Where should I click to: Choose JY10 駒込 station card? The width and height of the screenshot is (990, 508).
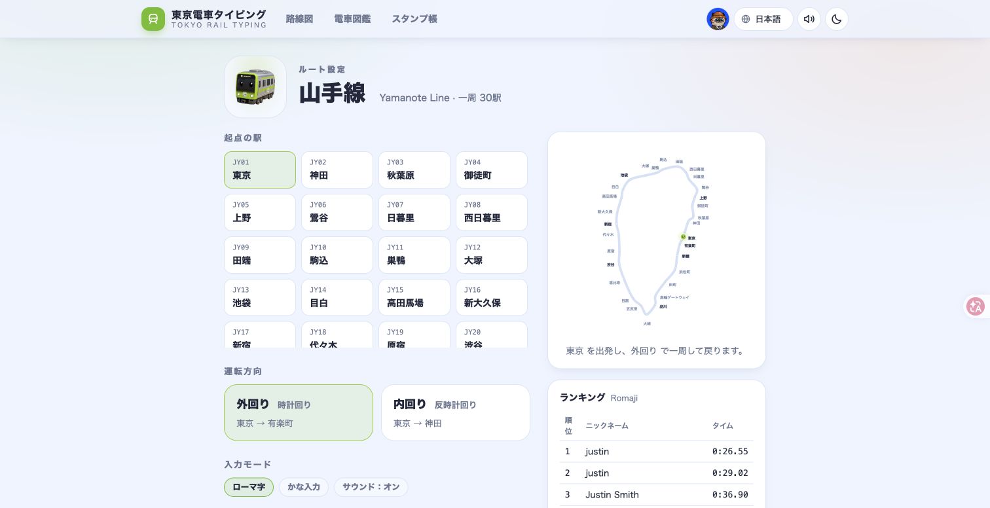coord(337,255)
